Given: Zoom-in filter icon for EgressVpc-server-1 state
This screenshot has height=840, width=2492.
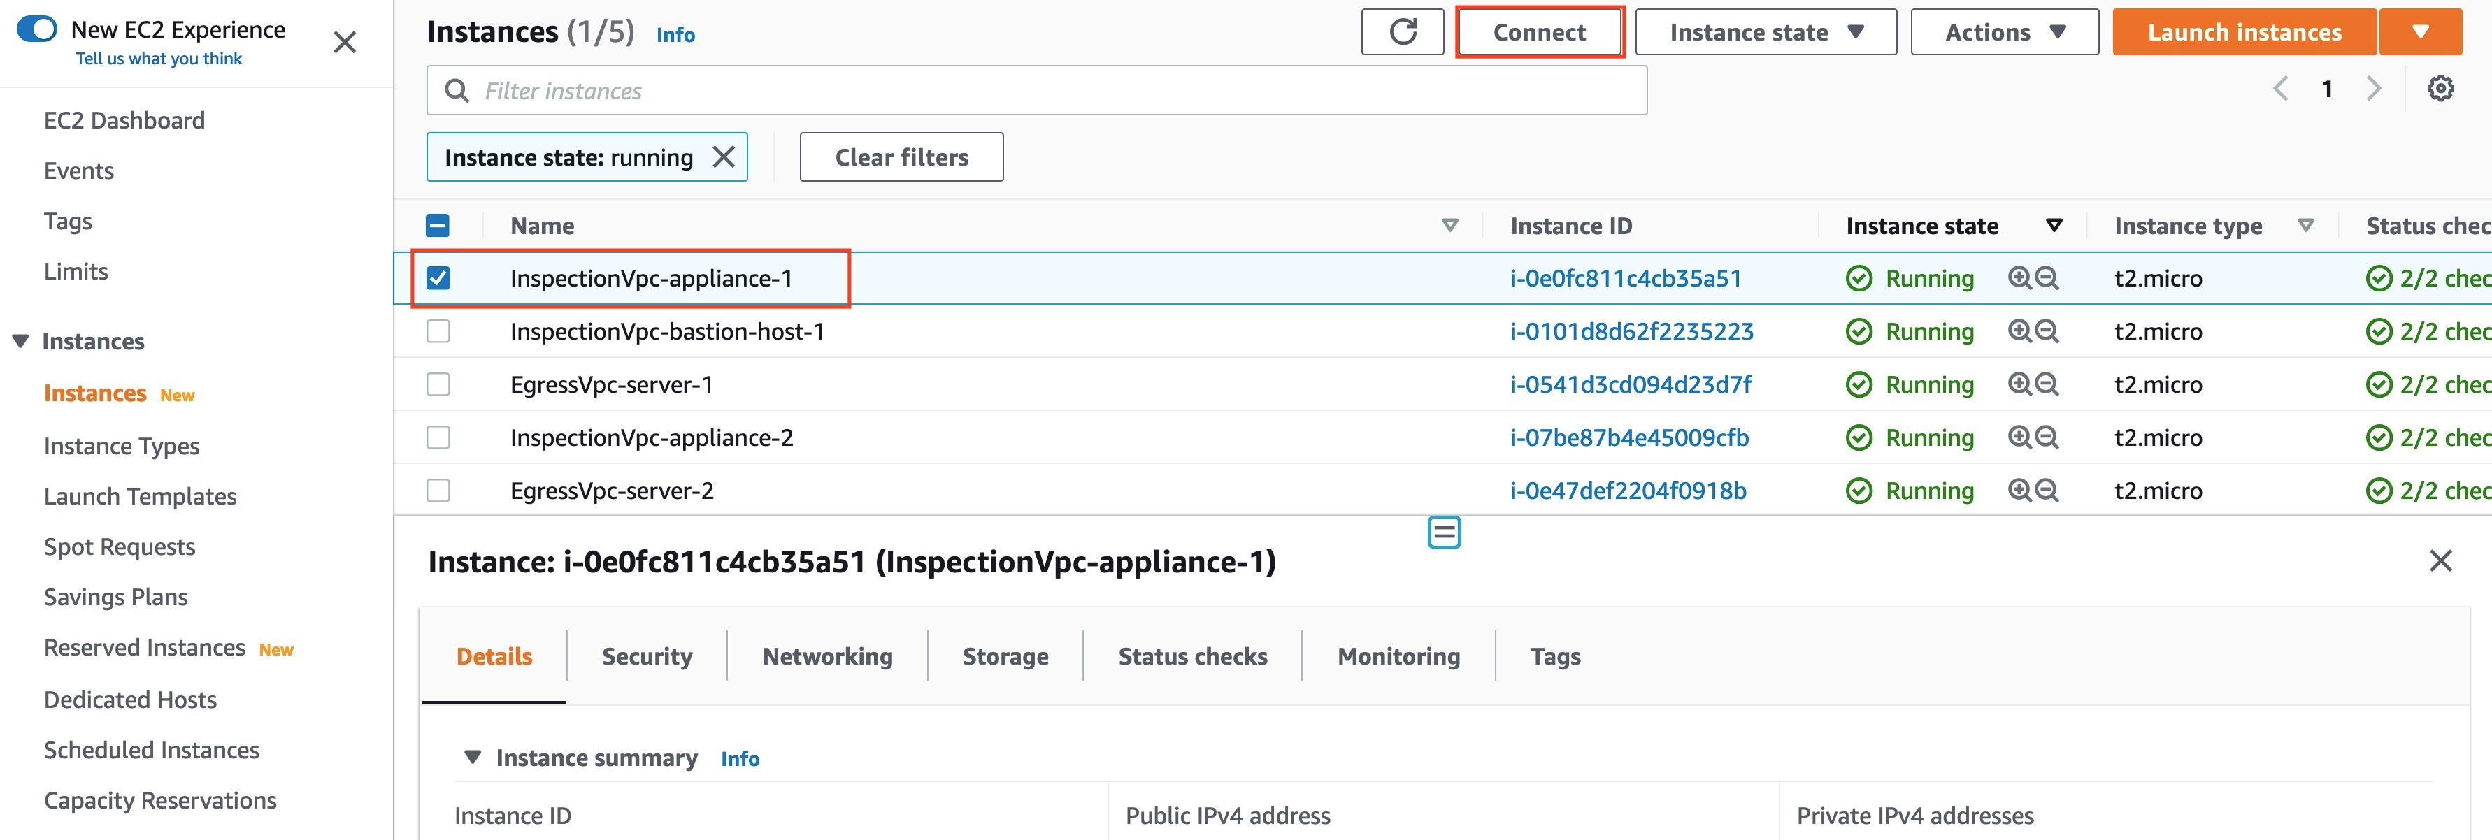Looking at the screenshot, I should point(2019,385).
